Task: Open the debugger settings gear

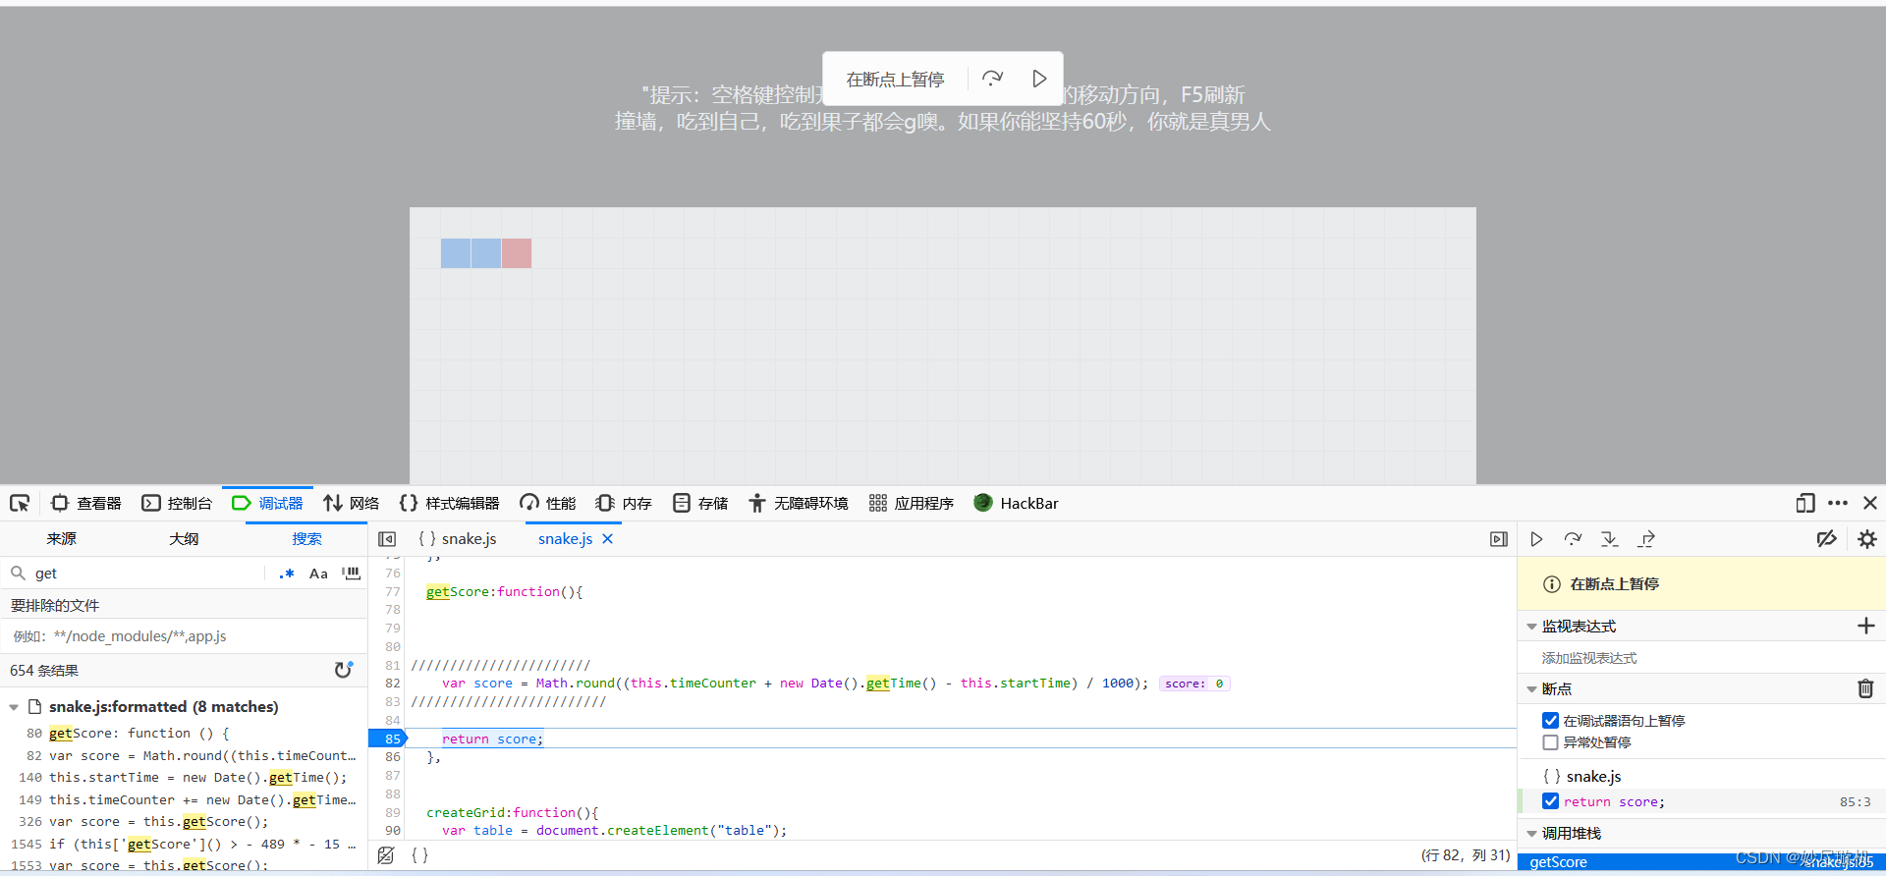Action: (x=1867, y=539)
